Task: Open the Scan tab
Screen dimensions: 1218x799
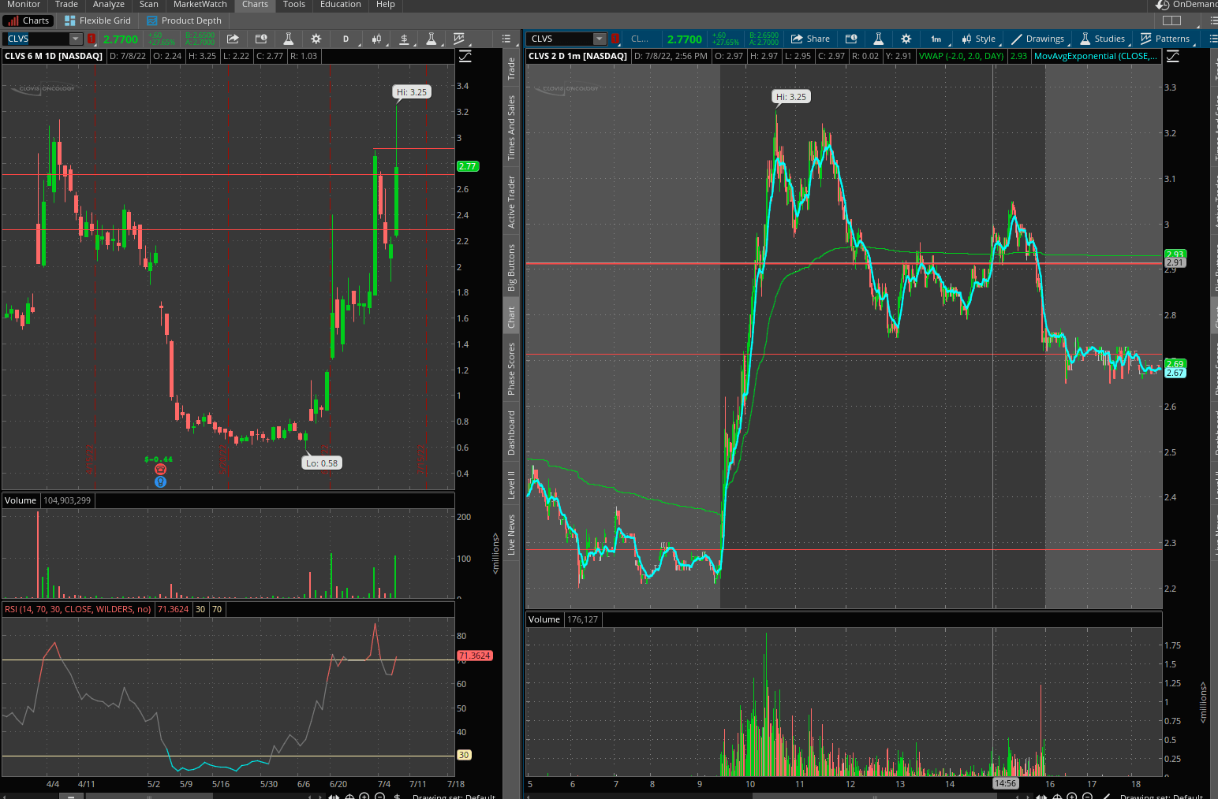Action: 149,5
